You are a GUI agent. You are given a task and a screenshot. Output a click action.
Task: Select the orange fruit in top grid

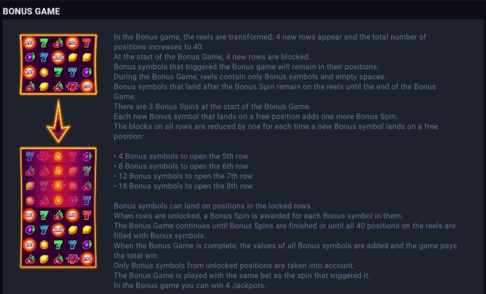(x=44, y=72)
